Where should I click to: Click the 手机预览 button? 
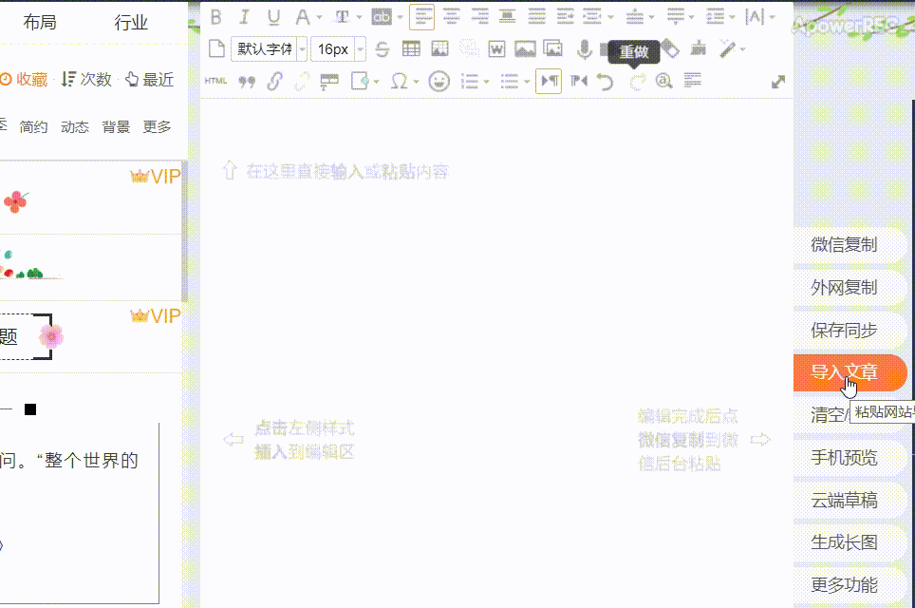(843, 457)
